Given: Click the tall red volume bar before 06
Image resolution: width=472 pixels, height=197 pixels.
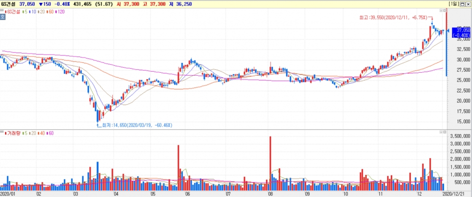Looking at the screenshot, I should (x=178, y=168).
